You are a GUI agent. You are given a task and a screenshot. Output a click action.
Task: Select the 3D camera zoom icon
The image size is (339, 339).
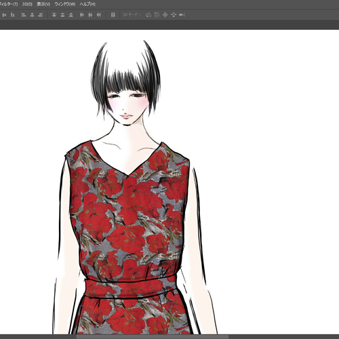(x=182, y=15)
